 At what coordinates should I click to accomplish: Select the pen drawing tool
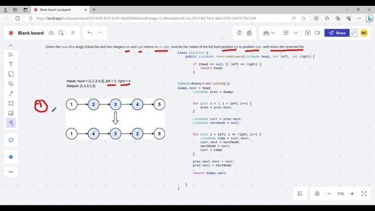click(11, 122)
